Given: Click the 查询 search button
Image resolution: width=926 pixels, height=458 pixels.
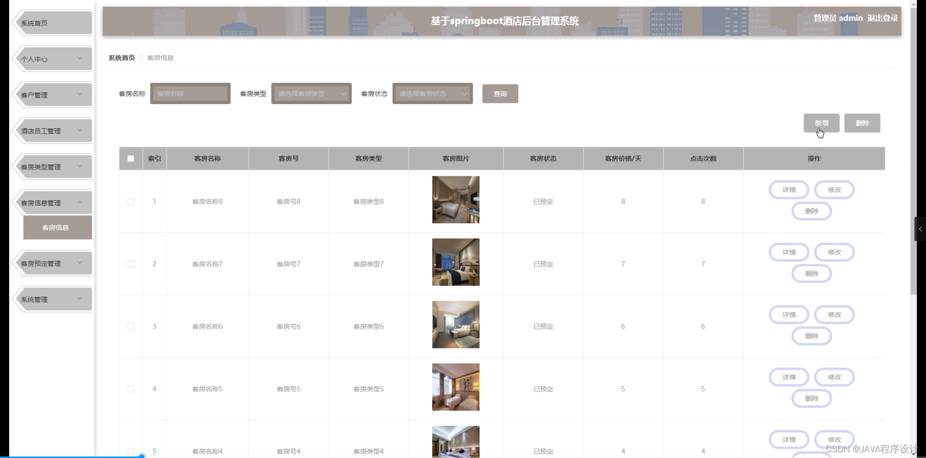Looking at the screenshot, I should click(500, 94).
